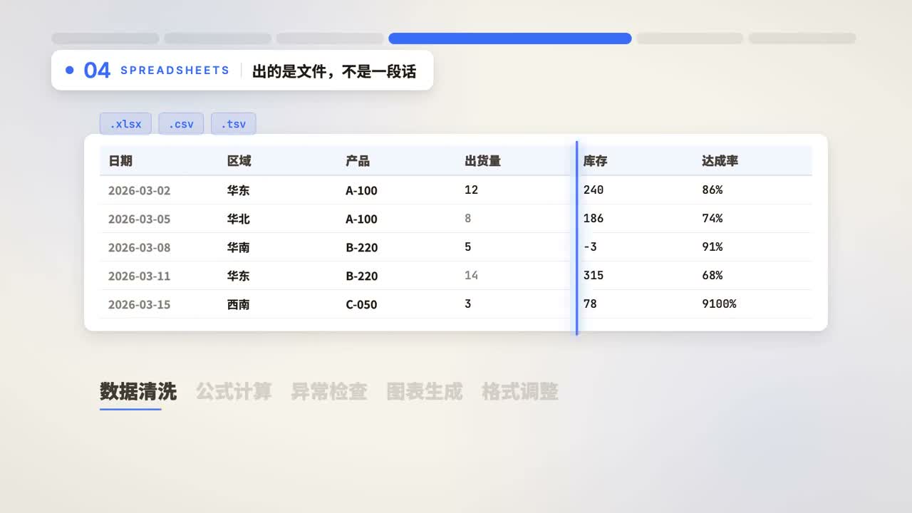Select the date cell 2026-03-08
Image resolution: width=912 pixels, height=513 pixels.
tap(140, 247)
